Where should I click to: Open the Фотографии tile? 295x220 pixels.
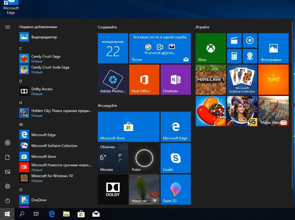273,48
